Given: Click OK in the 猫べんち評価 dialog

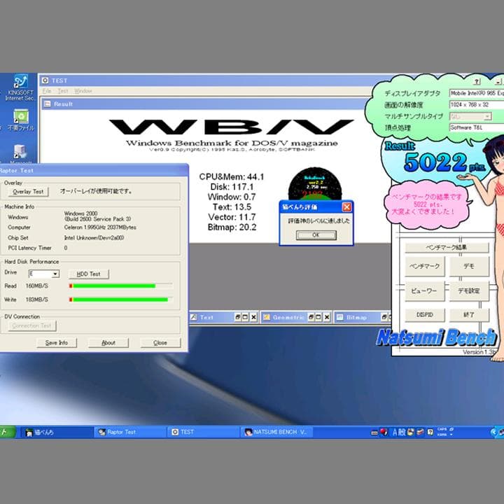Looking at the screenshot, I should 316,235.
